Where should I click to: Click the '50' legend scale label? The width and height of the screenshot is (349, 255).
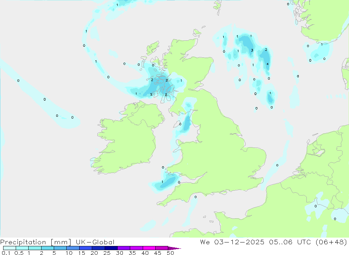170,253
